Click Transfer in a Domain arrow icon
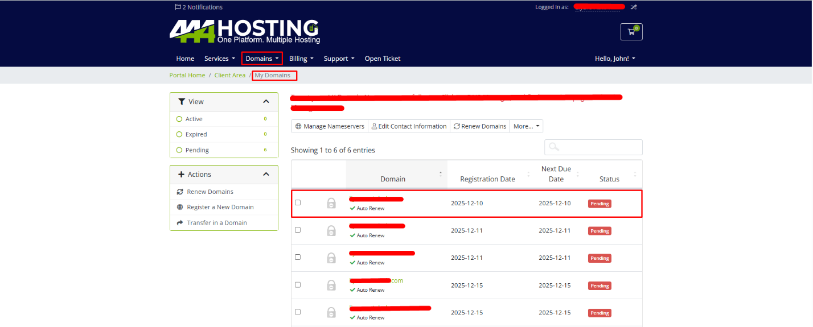 tap(180, 223)
